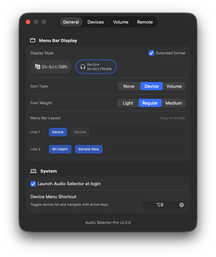Click the Drag to reorder hint text

click(x=172, y=118)
